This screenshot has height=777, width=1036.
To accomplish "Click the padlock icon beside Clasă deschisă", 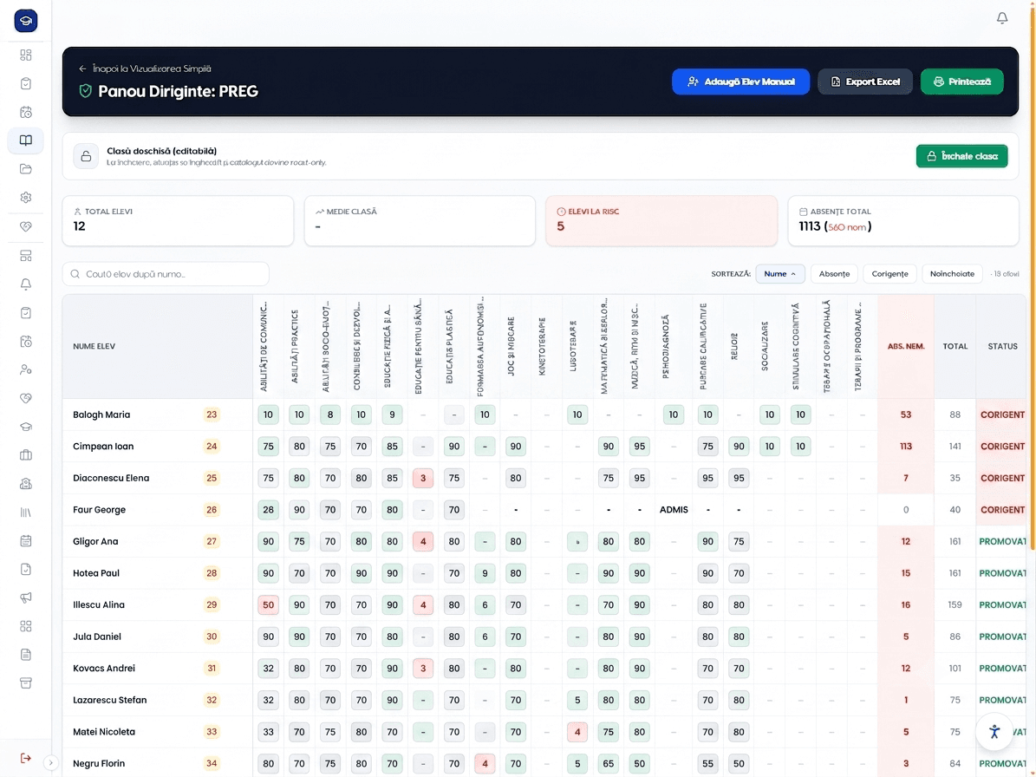I will (86, 157).
